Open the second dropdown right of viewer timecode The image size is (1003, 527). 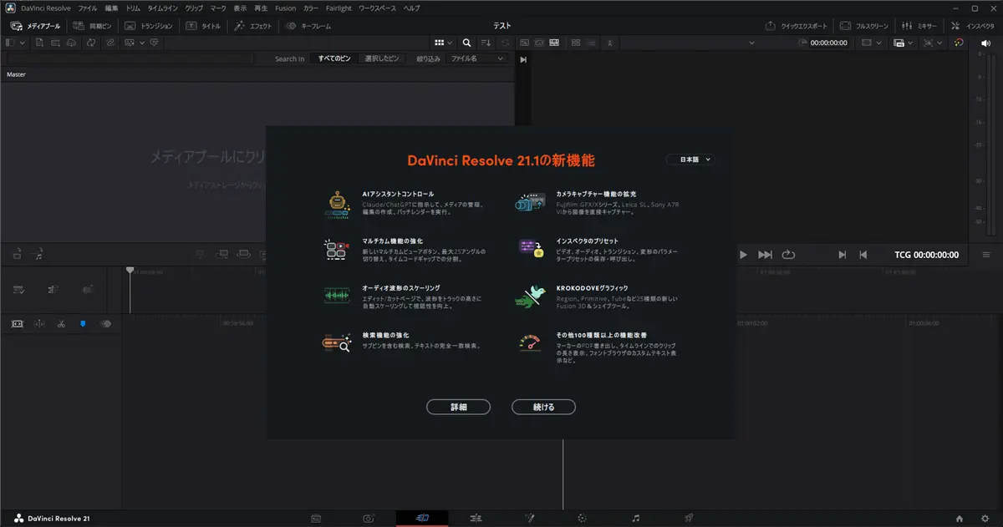pos(903,43)
